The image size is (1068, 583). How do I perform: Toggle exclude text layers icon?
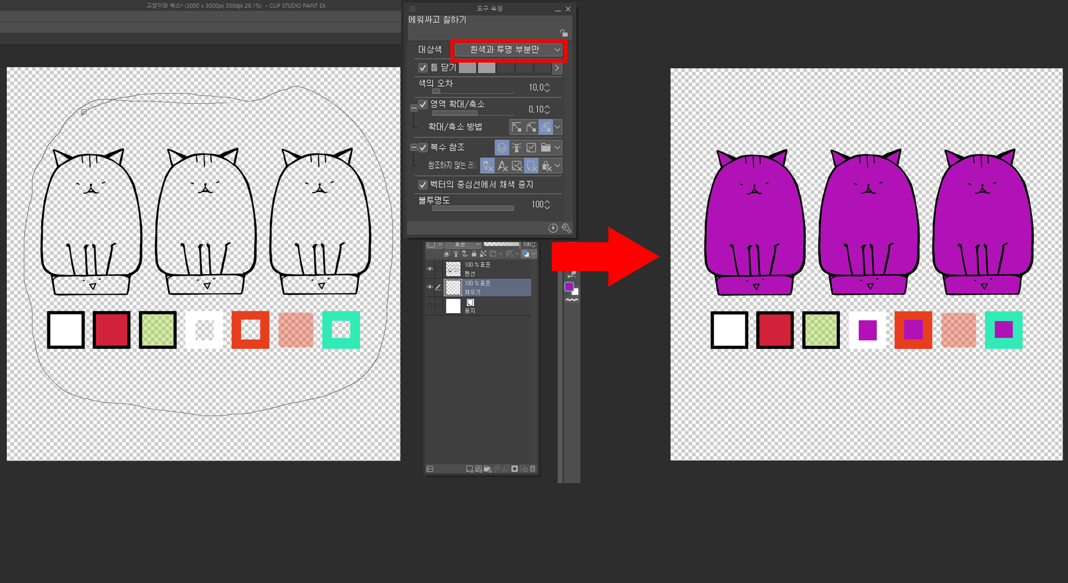(502, 166)
